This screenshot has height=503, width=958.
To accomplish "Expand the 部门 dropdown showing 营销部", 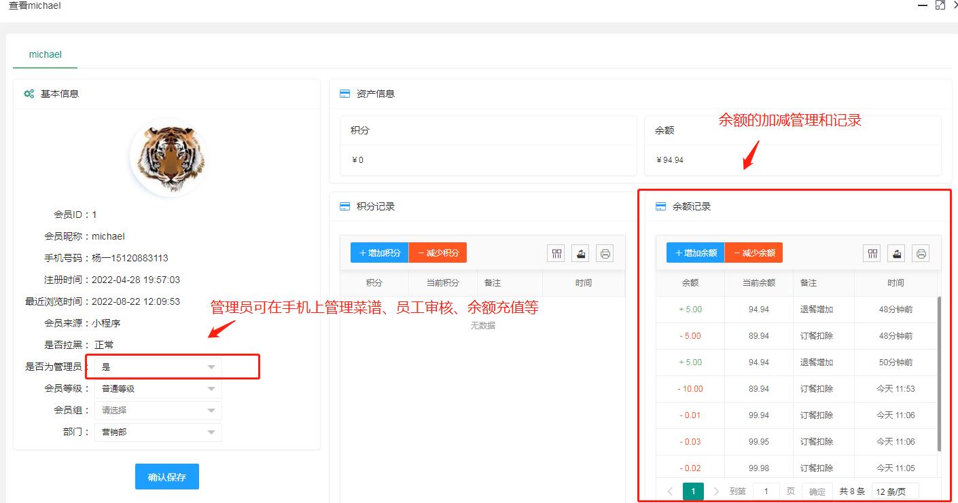I will coord(158,432).
